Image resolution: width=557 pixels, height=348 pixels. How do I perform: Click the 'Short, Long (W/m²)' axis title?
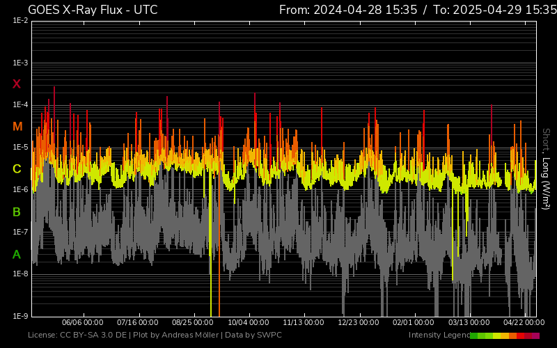coord(546,169)
